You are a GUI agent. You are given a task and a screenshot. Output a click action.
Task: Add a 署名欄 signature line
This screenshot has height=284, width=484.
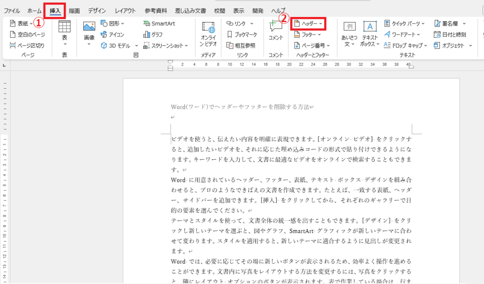coord(446,24)
